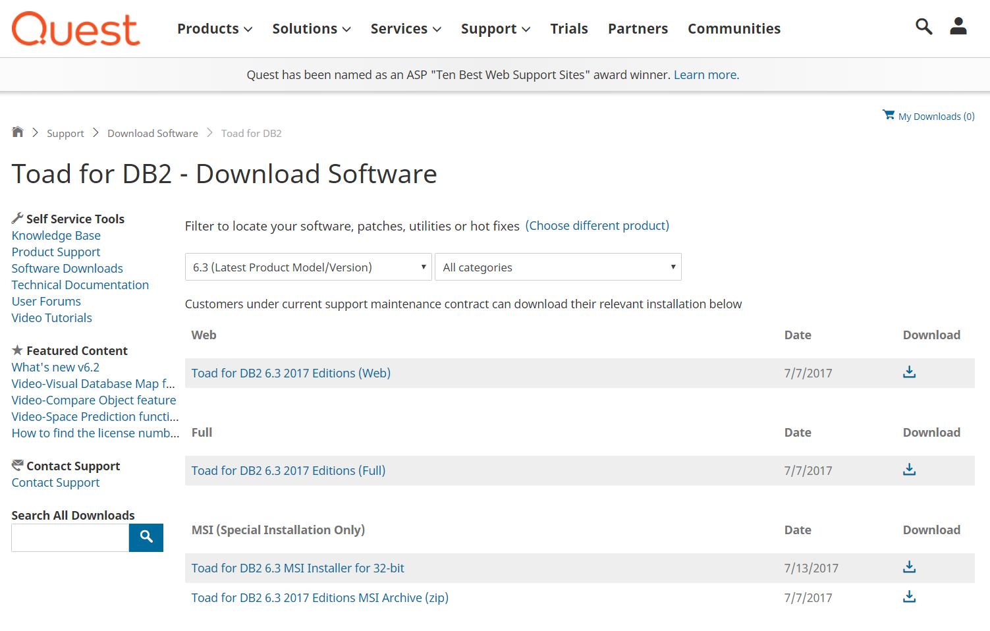Click the My Downloads cart icon
Viewport: 990px width, 631px height.
pyautogui.click(x=889, y=115)
